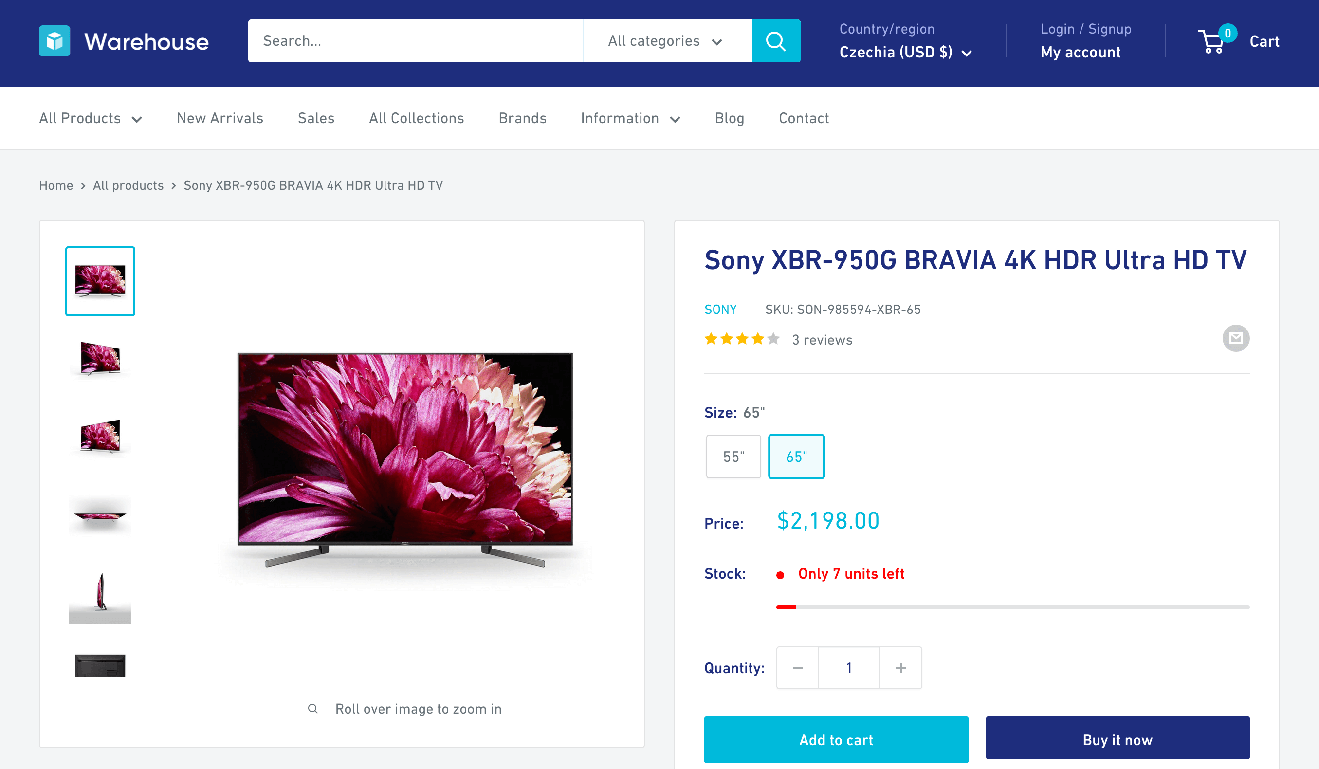Increase quantity with the plus icon

click(x=901, y=667)
